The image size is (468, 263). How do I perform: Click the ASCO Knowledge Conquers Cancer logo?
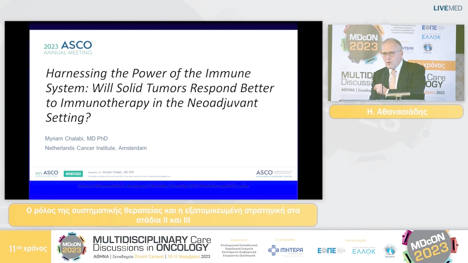274,173
